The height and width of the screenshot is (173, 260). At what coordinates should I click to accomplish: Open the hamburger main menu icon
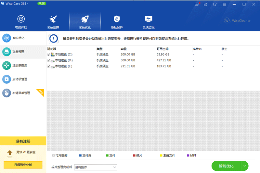pos(224,5)
